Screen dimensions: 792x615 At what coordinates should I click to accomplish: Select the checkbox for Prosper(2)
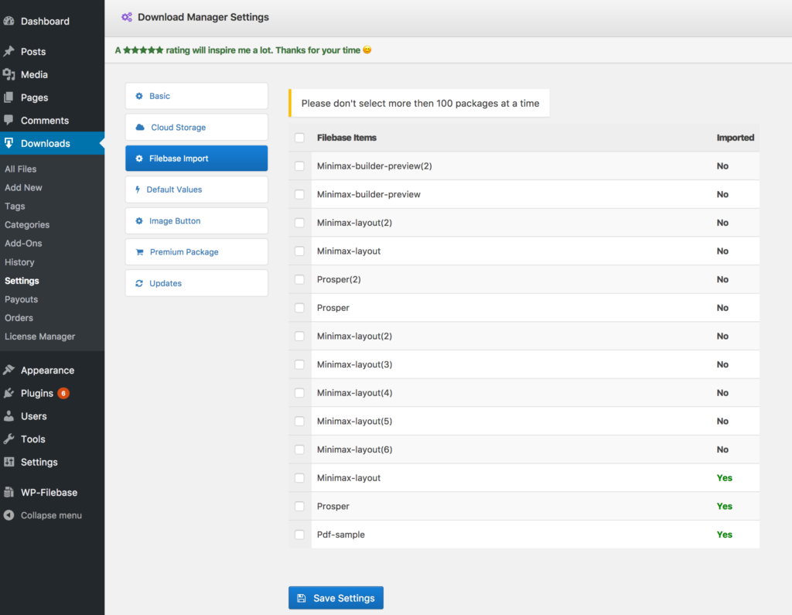pyautogui.click(x=299, y=279)
